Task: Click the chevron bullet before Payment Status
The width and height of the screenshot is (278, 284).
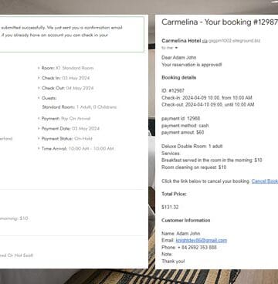Action: click(39, 138)
